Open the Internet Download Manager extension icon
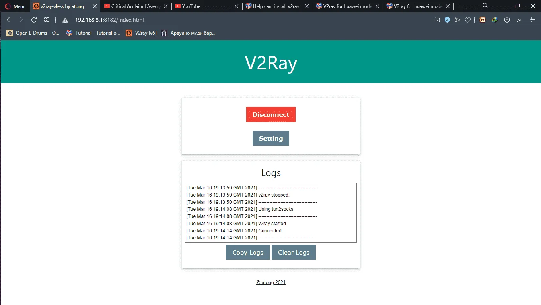 [494, 20]
